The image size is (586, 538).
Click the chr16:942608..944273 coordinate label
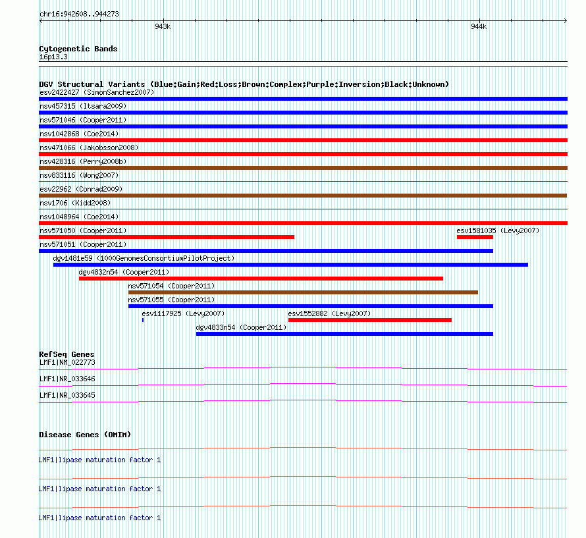click(x=80, y=14)
